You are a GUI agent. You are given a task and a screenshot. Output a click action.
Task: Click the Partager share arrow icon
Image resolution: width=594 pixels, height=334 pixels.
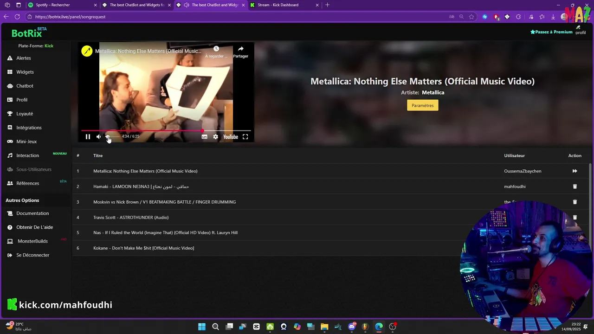click(240, 49)
